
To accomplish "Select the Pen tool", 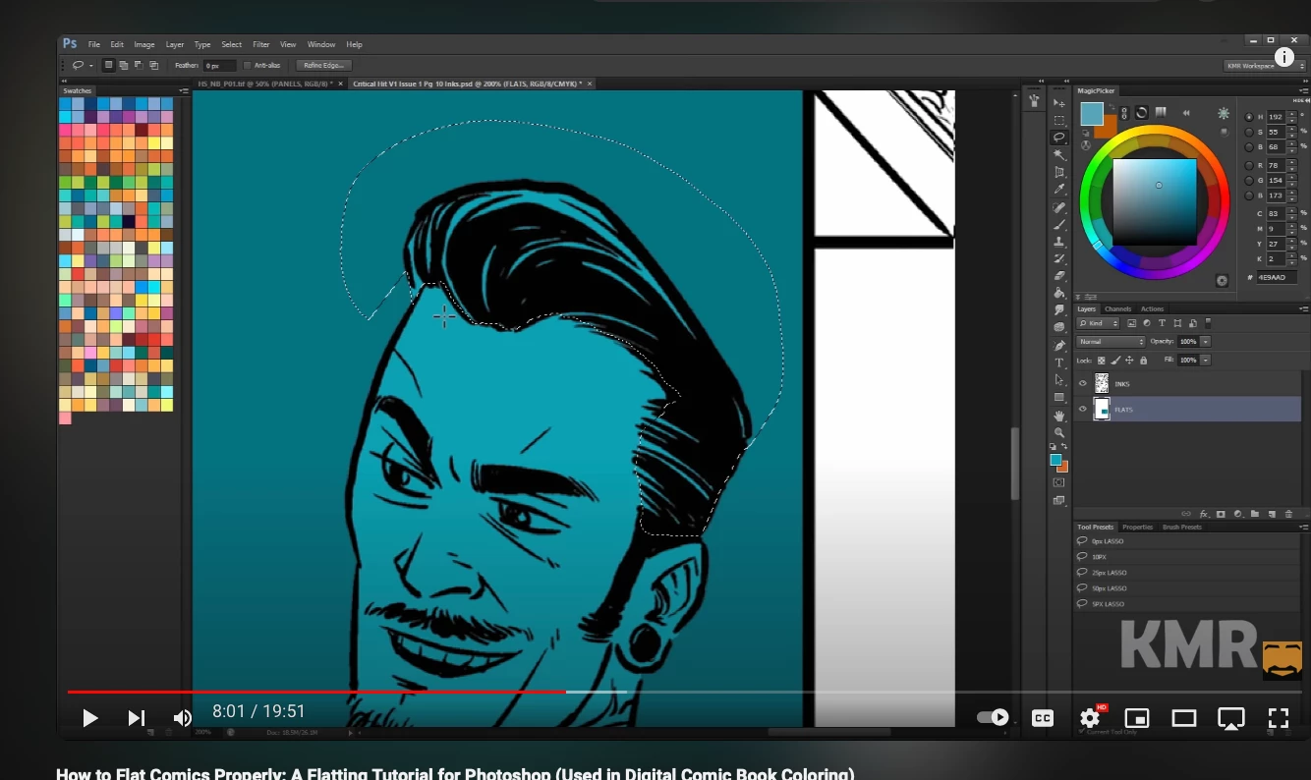I will coord(1058,346).
